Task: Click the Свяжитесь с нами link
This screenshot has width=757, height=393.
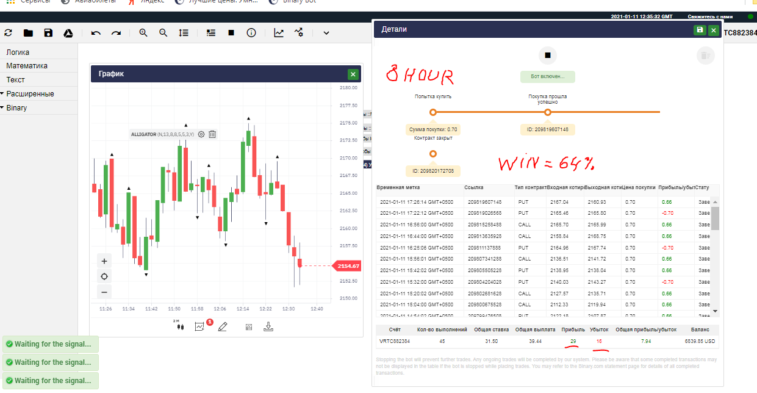Action: point(710,16)
